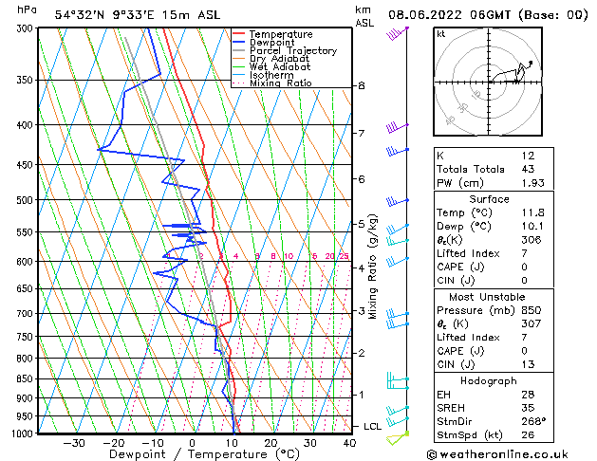Screen dimensions: 597x461
Task: Click the surface dewpoint value '10.1'
Action: [x=532, y=227]
